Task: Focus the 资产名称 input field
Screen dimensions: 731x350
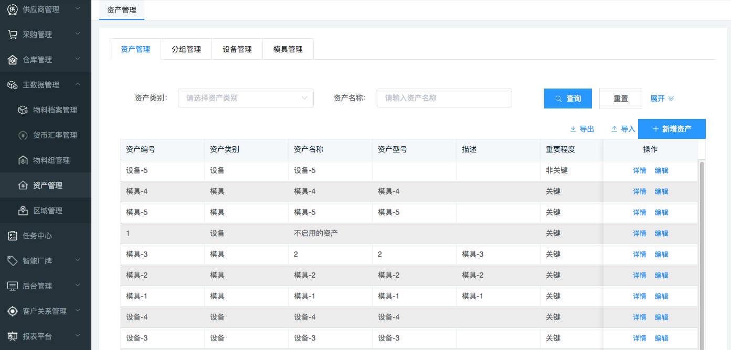Action: coord(444,98)
